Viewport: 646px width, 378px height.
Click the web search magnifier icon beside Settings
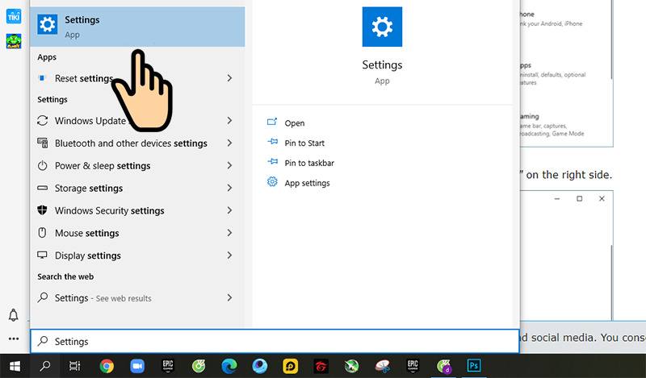[x=43, y=297]
